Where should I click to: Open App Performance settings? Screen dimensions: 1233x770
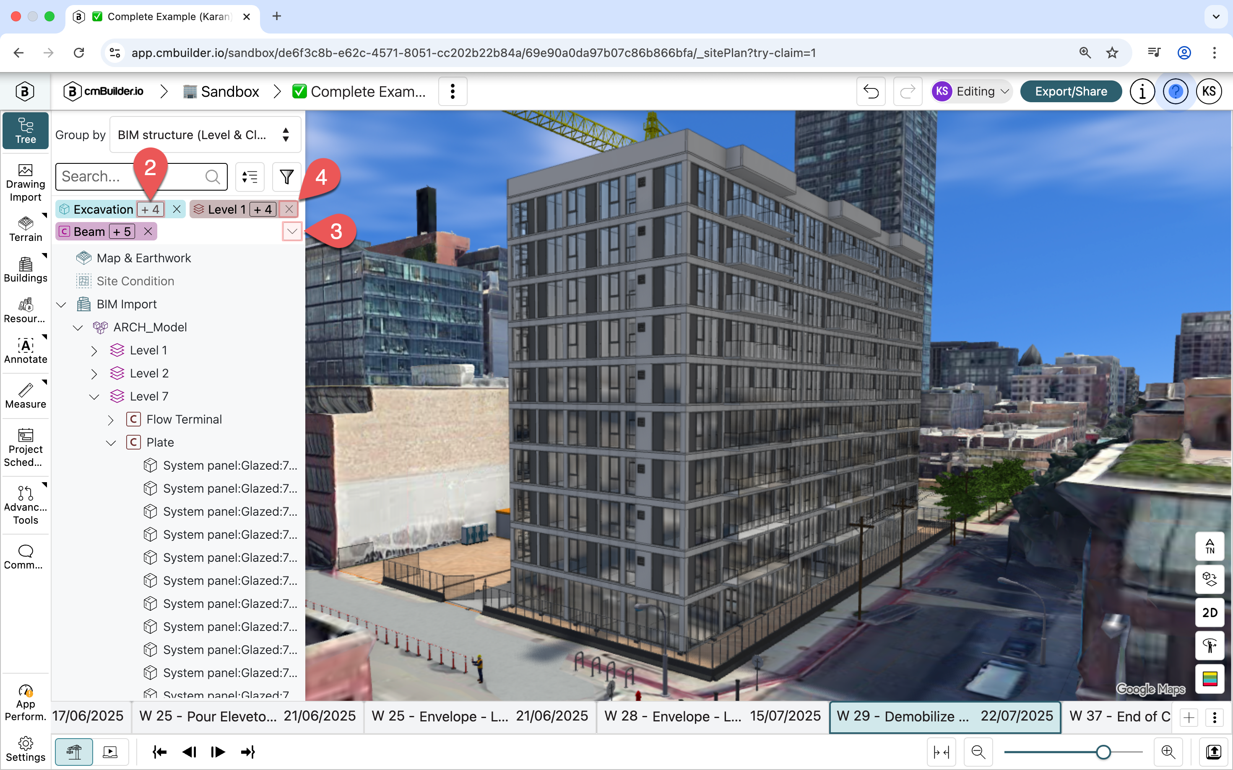[x=26, y=702]
